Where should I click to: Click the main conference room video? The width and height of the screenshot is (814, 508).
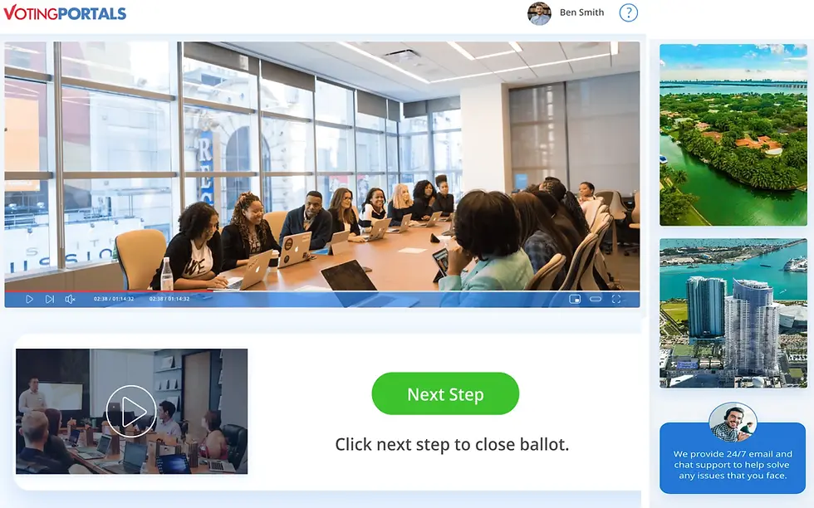322,166
